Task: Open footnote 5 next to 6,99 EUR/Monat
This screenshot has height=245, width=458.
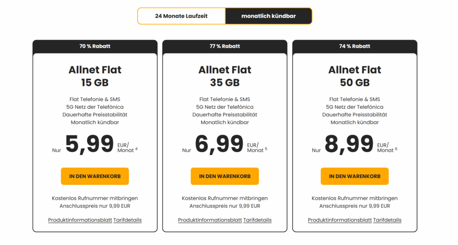Action: click(x=266, y=149)
